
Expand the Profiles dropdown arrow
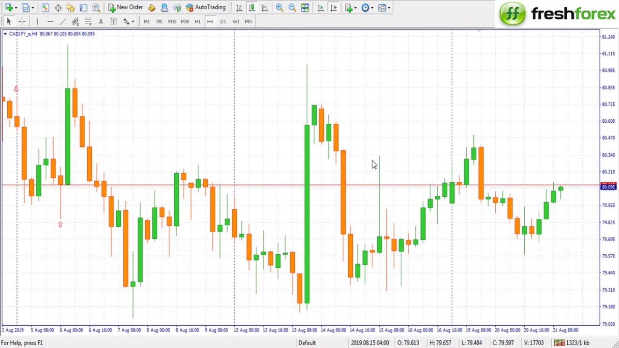click(x=32, y=8)
